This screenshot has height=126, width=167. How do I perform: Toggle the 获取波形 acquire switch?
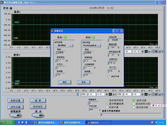[x=16, y=115]
